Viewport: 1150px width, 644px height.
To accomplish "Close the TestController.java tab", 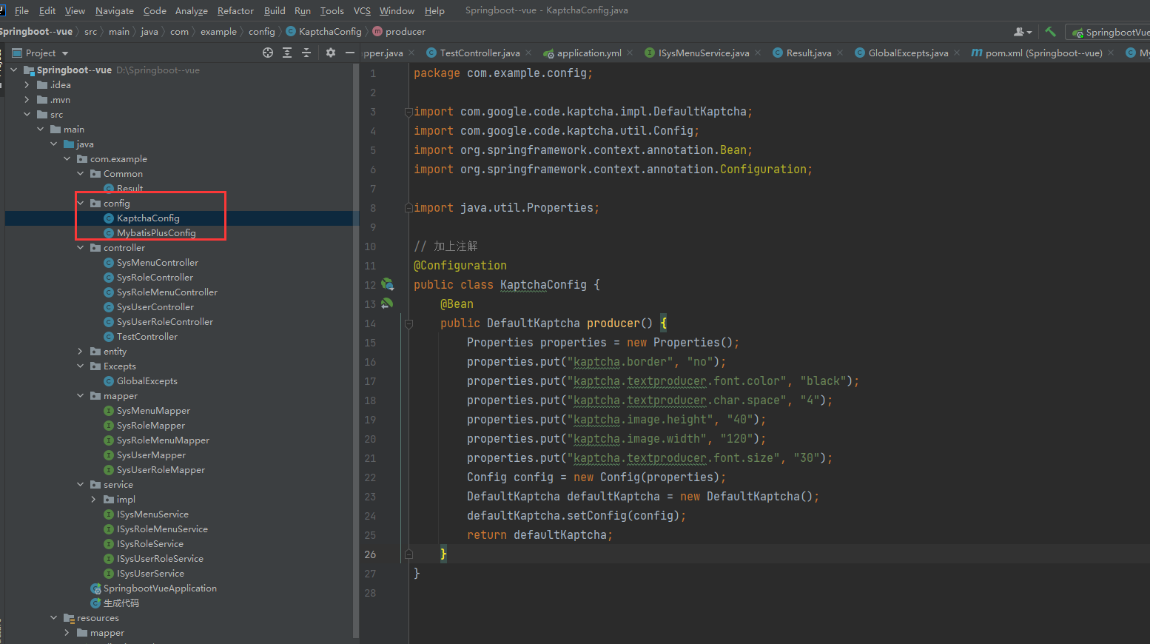I will coord(528,53).
